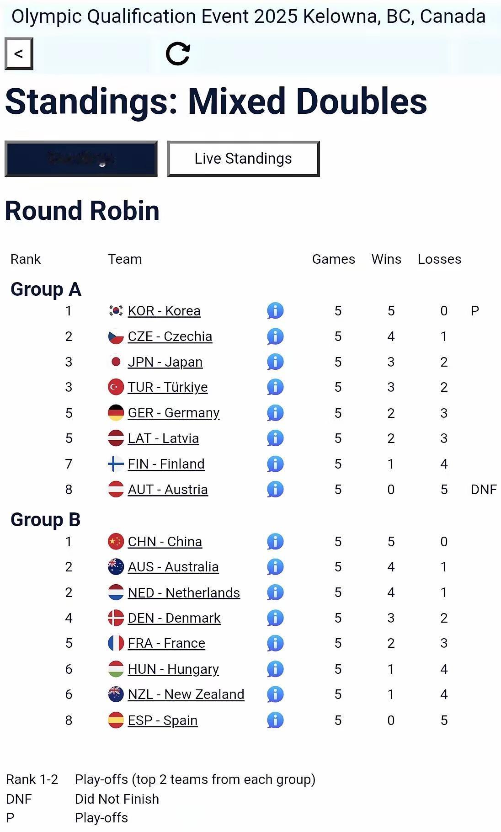
Task: Open the JPN - Japan team link
Action: coord(165,362)
